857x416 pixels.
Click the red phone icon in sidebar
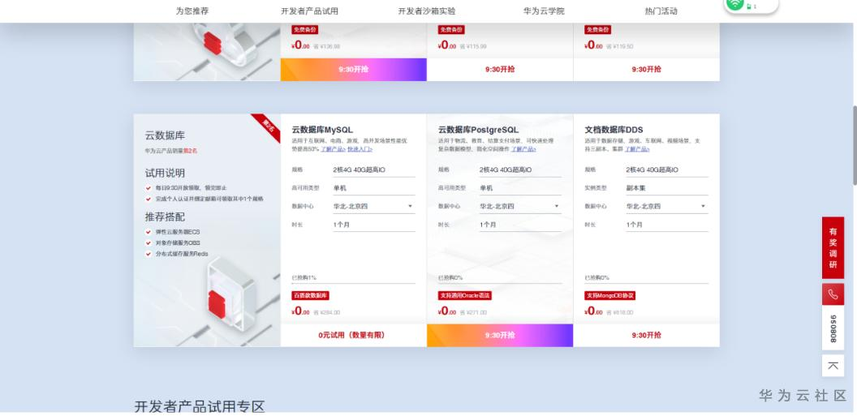(833, 294)
